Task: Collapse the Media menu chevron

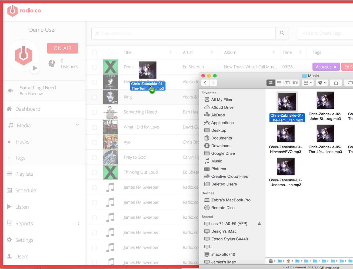Action: click(78, 125)
